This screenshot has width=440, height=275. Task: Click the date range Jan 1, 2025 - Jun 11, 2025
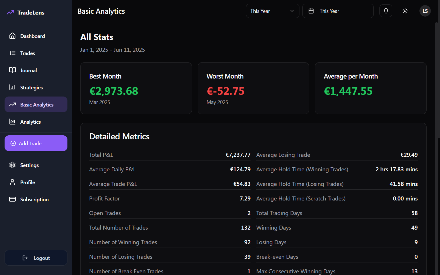(113, 50)
